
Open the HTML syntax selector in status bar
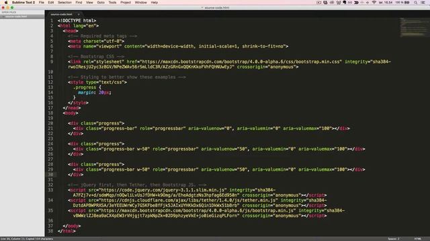click(x=418, y=239)
